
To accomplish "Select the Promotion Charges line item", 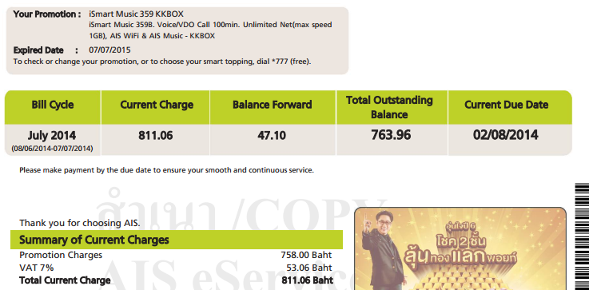I will point(176,255).
